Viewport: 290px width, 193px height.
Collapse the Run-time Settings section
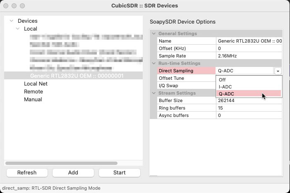[154, 63]
